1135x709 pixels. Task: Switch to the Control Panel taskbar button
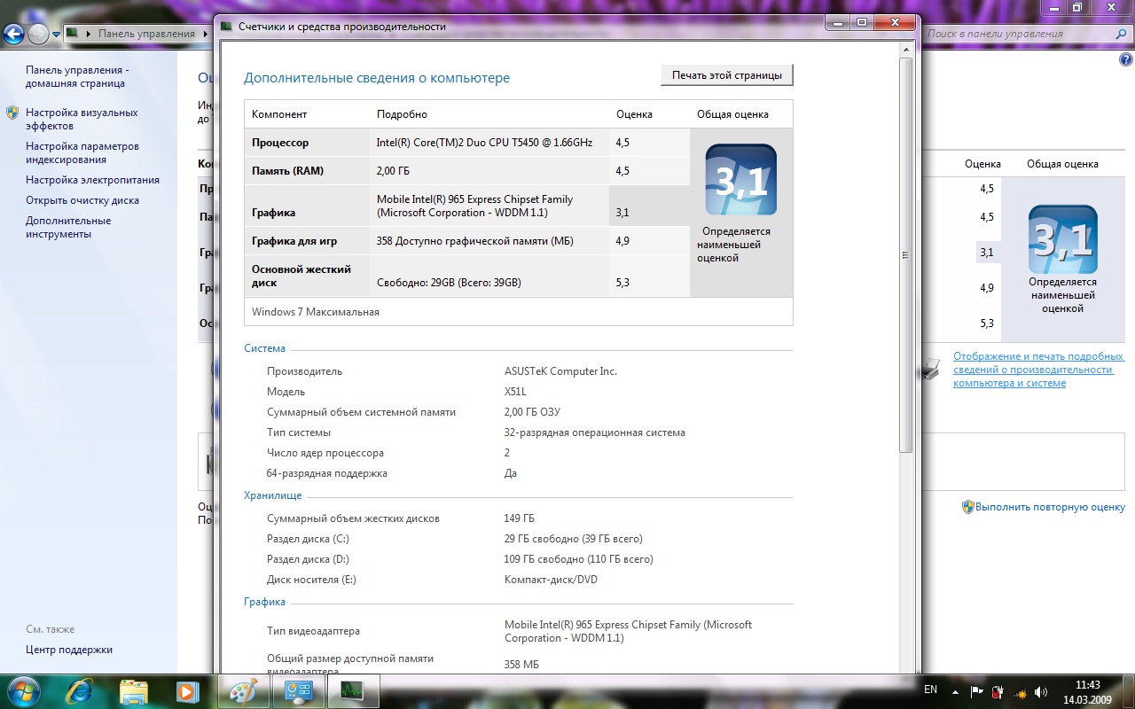[297, 690]
